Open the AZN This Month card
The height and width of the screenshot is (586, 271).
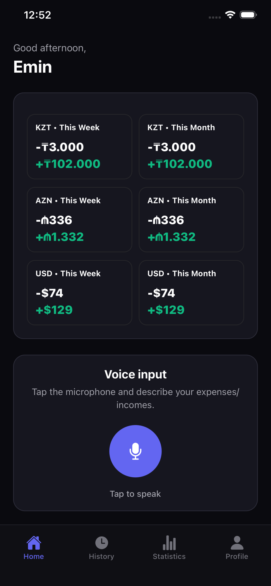[x=191, y=220]
